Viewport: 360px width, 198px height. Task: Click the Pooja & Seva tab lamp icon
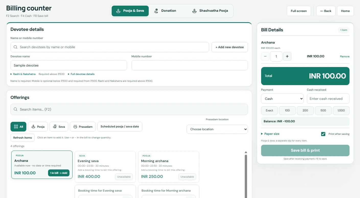(x=118, y=11)
